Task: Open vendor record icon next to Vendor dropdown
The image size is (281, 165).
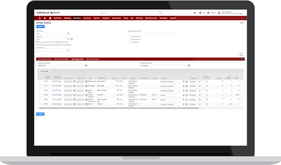Action: click(71, 39)
